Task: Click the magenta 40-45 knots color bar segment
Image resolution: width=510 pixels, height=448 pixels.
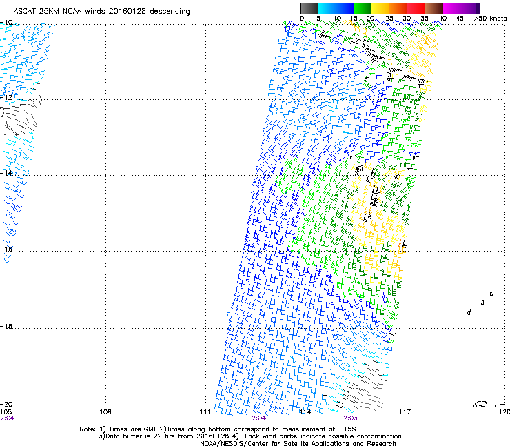Action: point(452,8)
